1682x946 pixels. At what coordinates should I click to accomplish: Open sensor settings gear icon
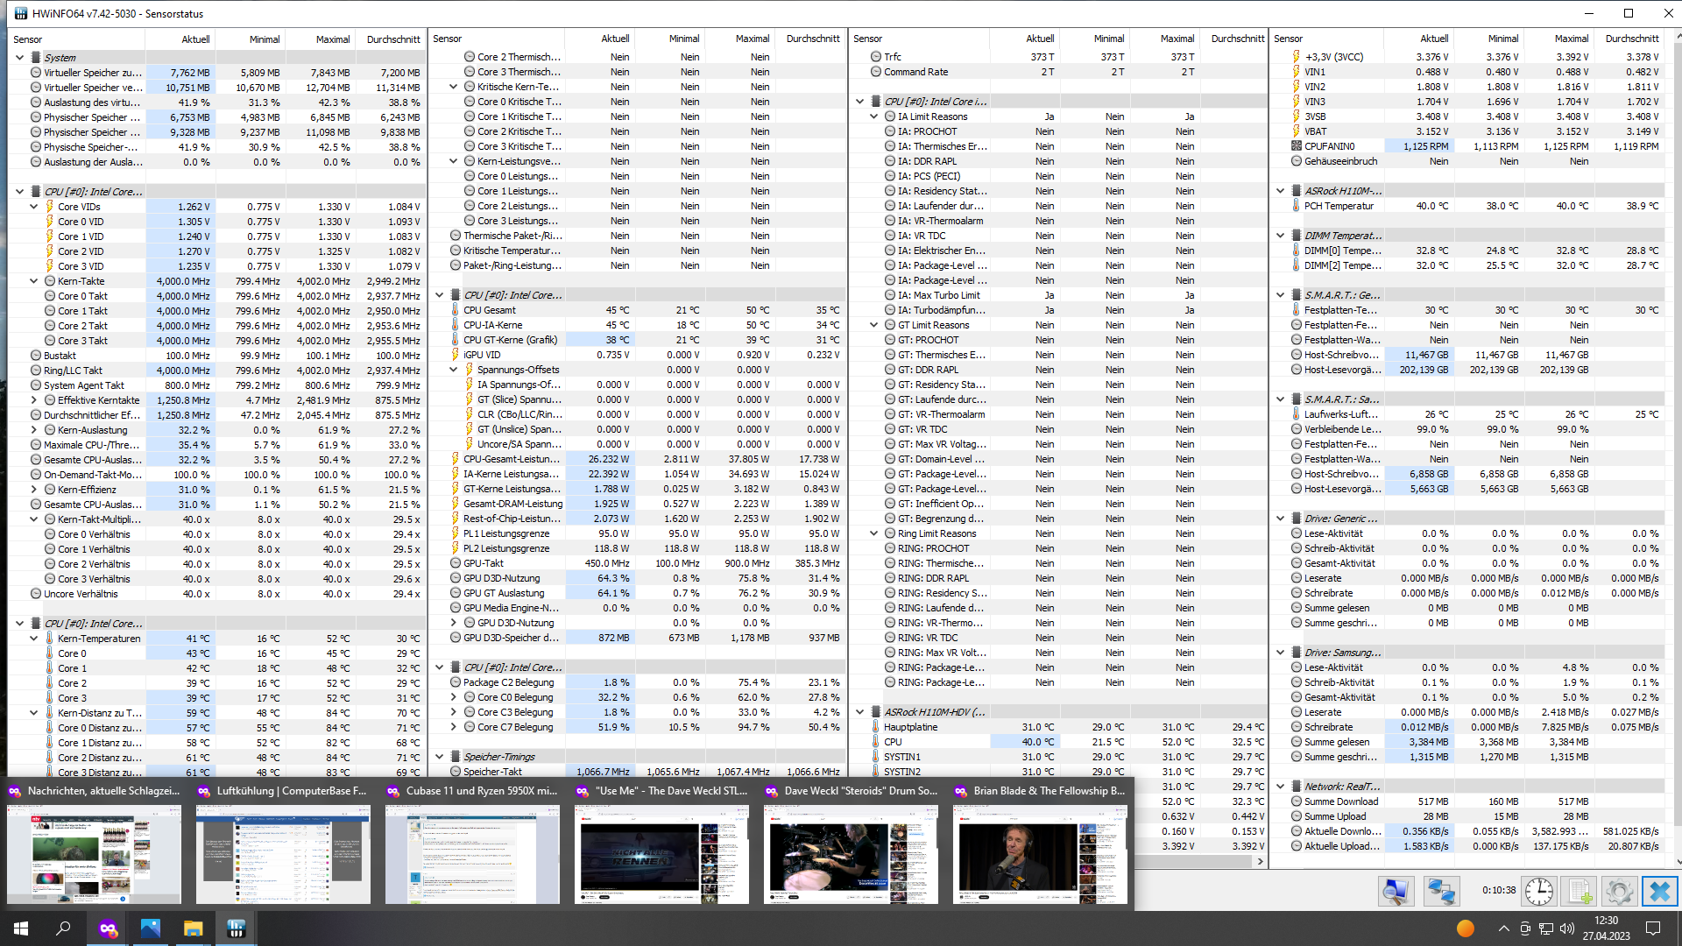click(x=1619, y=892)
